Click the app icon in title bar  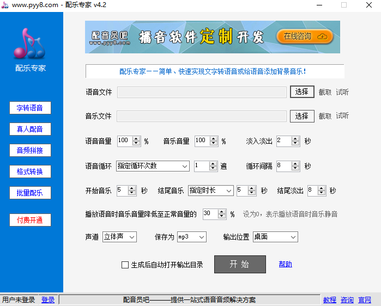click(5, 5)
